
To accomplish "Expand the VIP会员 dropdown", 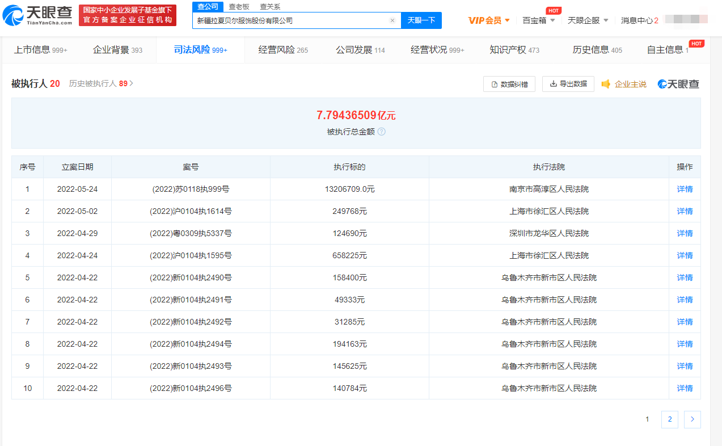I will 489,20.
